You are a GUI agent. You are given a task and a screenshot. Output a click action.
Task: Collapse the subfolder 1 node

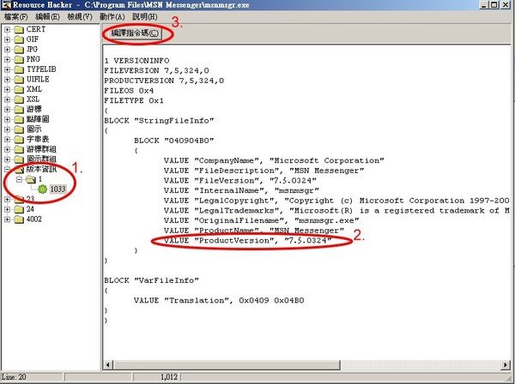(x=19, y=180)
